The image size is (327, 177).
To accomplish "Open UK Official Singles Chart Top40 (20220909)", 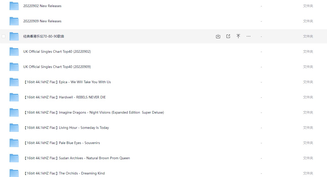I will click(x=57, y=67).
